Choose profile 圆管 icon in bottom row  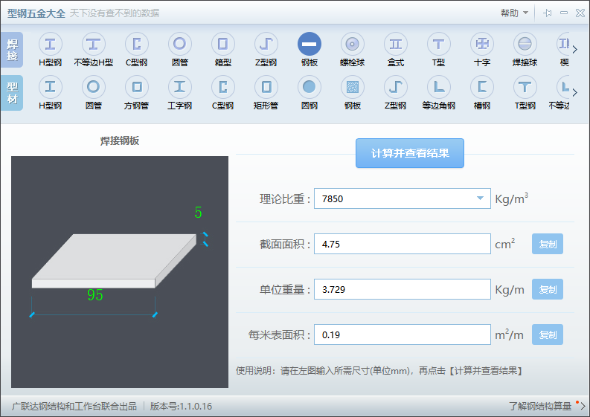[x=93, y=87]
